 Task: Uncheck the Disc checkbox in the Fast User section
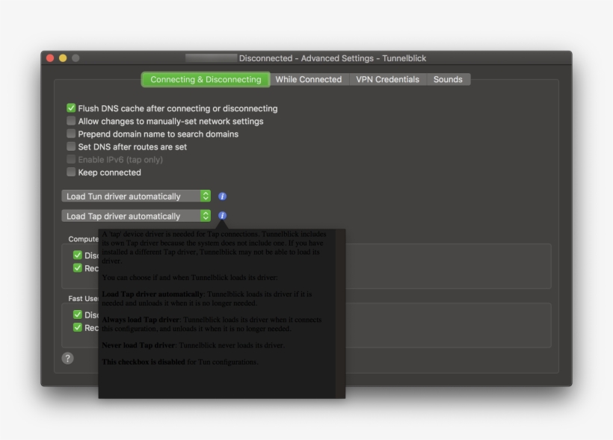coord(78,314)
